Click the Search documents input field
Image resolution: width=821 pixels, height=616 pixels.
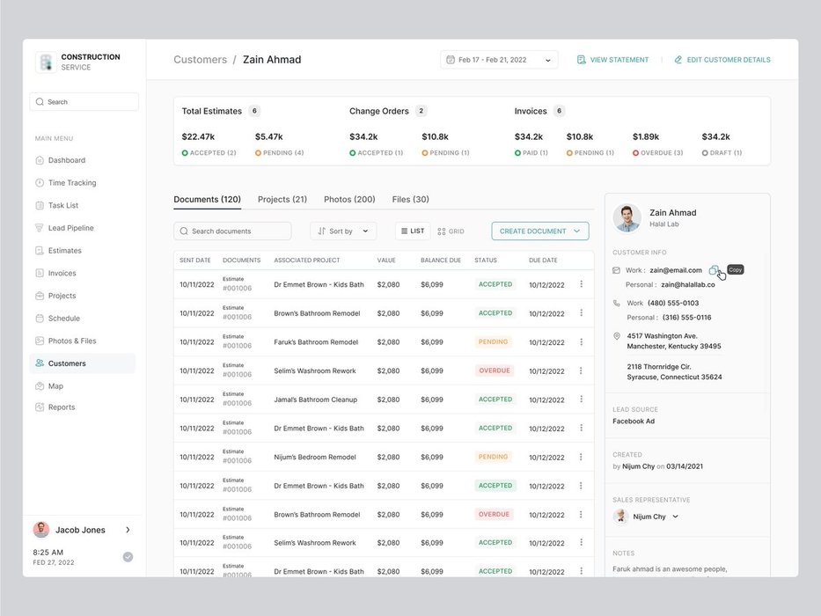coord(233,231)
